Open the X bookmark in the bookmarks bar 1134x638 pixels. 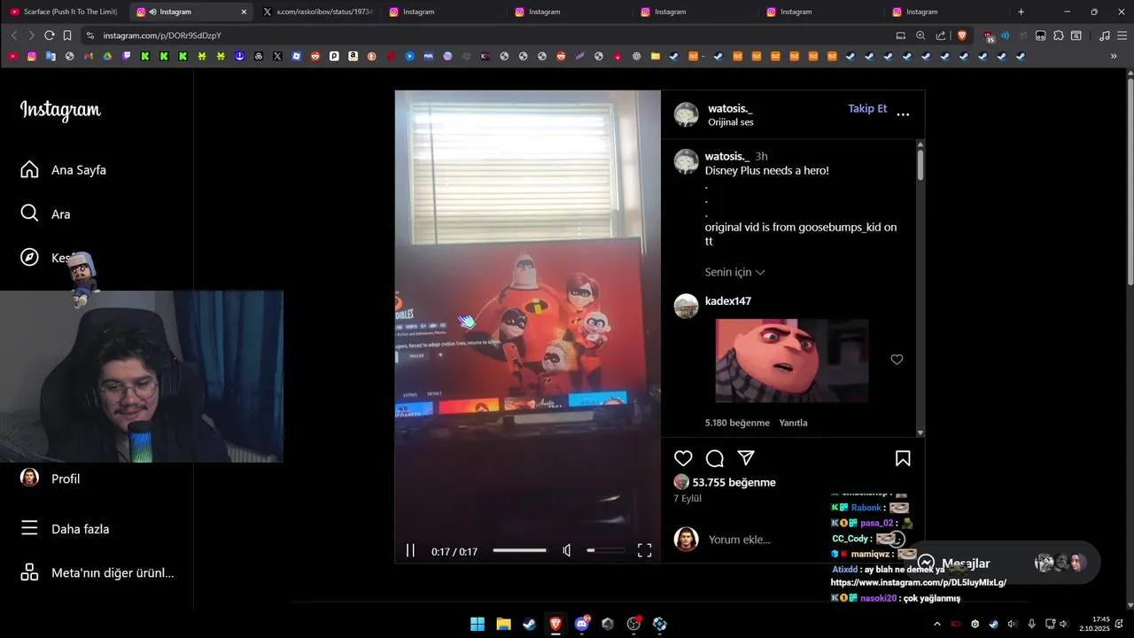click(x=277, y=56)
